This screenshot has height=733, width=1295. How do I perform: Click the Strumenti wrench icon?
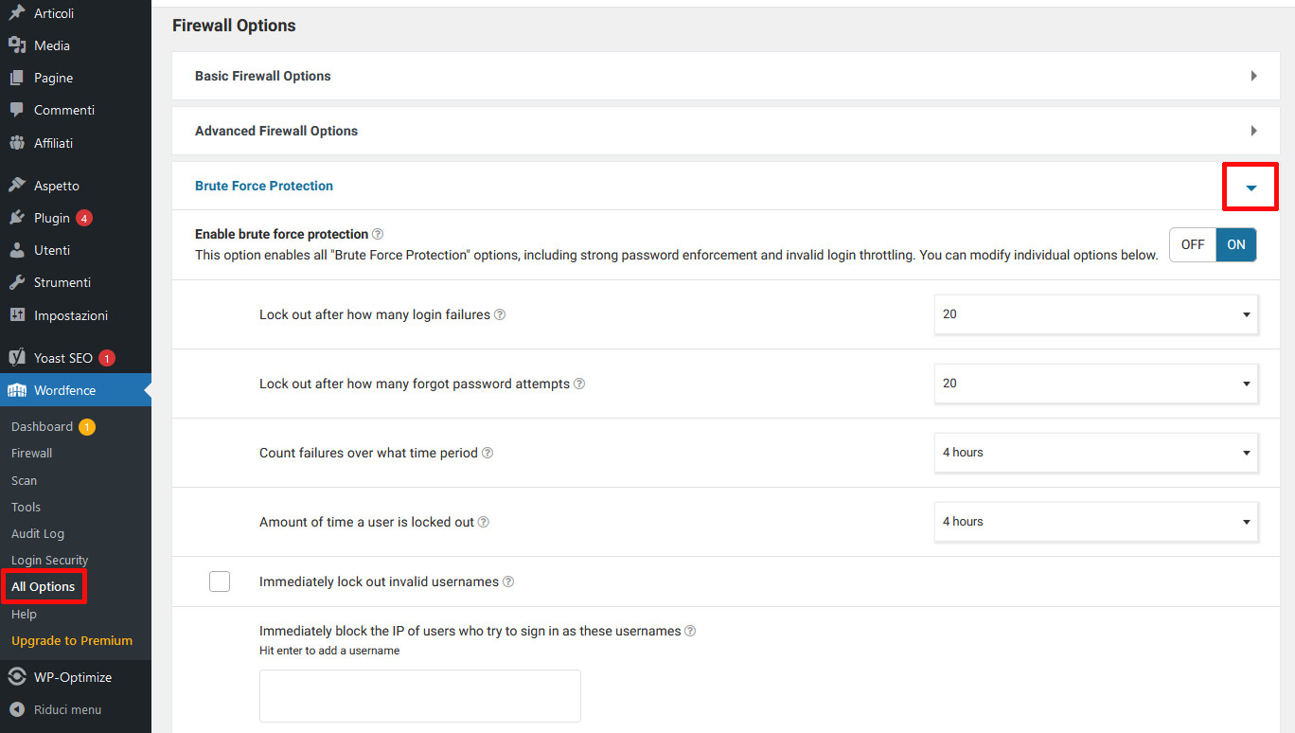17,282
